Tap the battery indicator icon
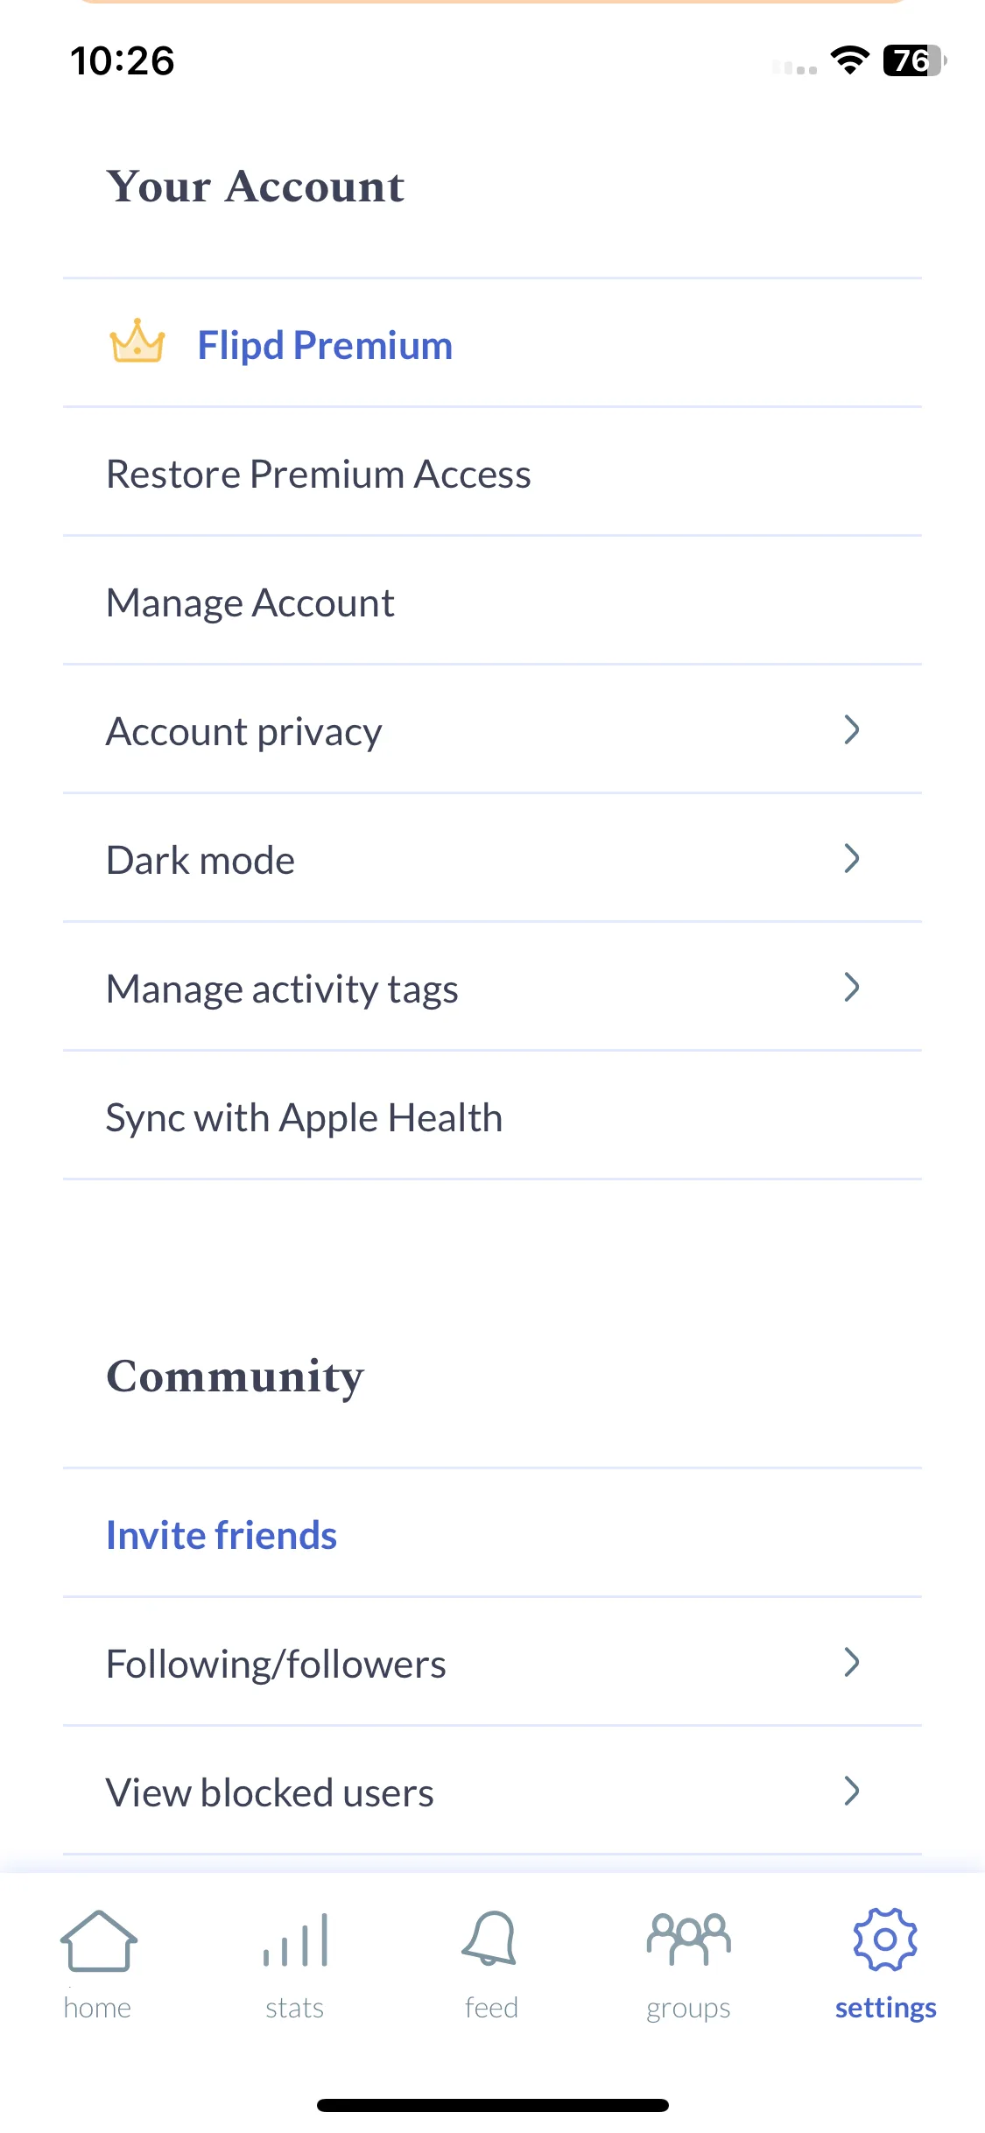The image size is (985, 2133). click(x=915, y=60)
